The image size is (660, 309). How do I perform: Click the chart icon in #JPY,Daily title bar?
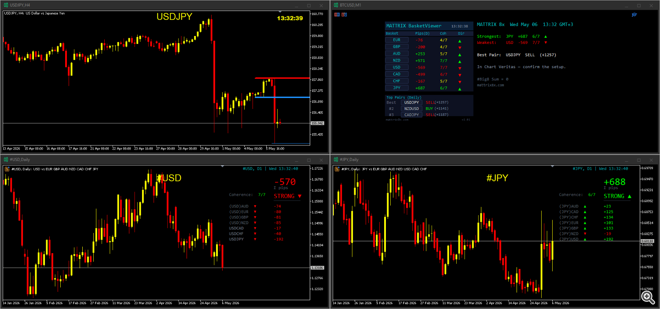(336, 159)
